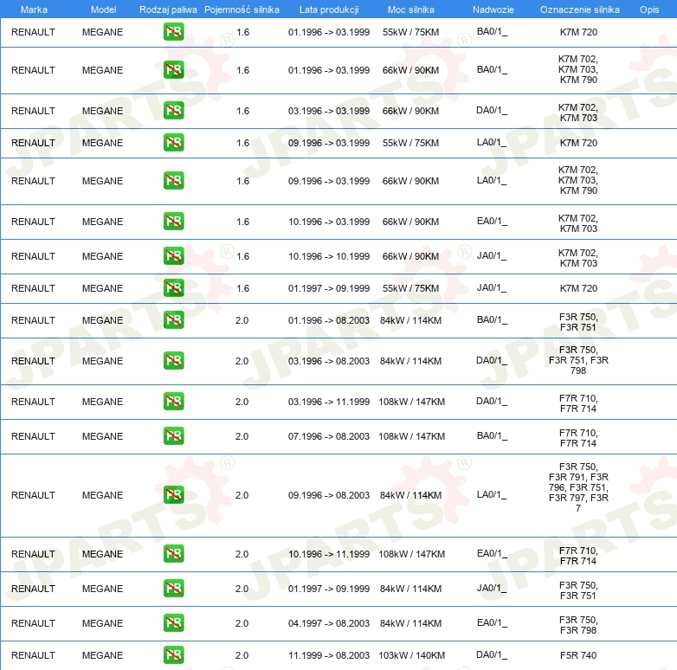The image size is (677, 670).
Task: Click fuel icon in JA0/1_ 84kW/114KM row
Action: (x=173, y=589)
